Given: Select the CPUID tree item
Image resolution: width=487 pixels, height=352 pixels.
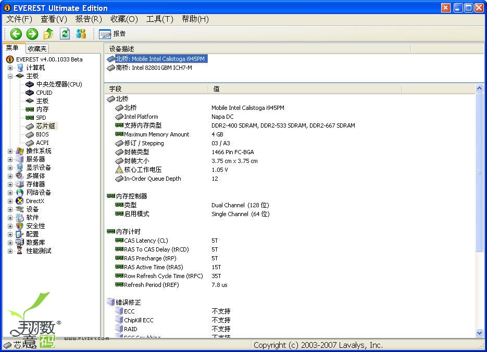Looking at the screenshot, I should pyautogui.click(x=44, y=93).
